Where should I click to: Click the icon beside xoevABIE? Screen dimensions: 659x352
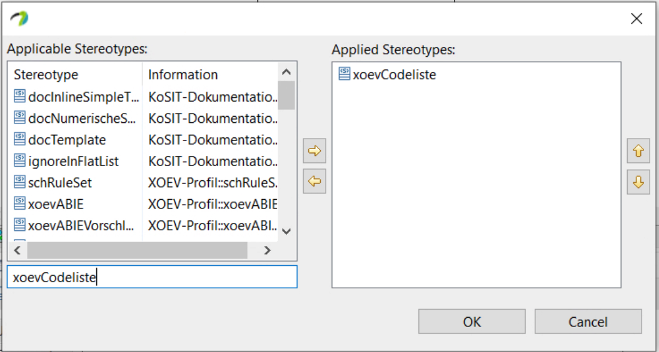pos(19,203)
